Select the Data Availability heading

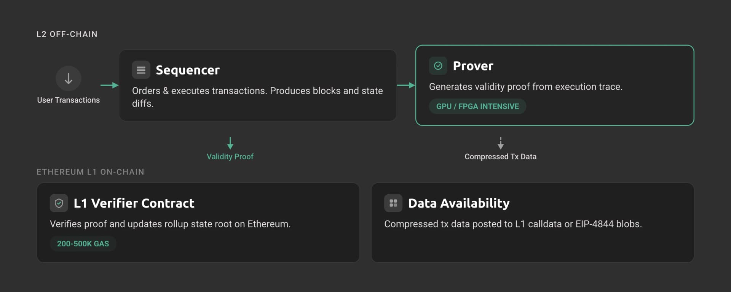pos(459,203)
